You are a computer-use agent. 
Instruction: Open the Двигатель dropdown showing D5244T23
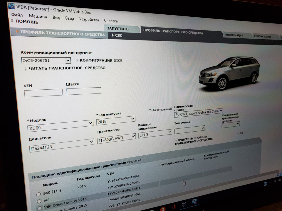[x=61, y=146]
